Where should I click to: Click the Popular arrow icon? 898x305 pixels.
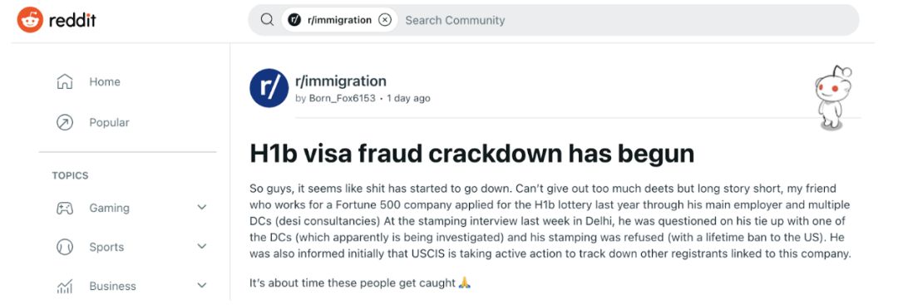pyautogui.click(x=65, y=122)
